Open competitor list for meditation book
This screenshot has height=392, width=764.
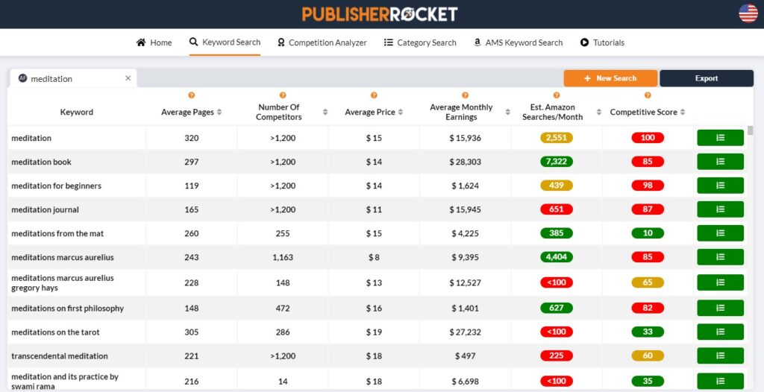(720, 162)
